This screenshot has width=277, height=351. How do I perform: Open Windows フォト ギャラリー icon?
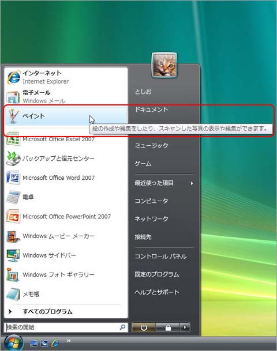click(x=13, y=275)
